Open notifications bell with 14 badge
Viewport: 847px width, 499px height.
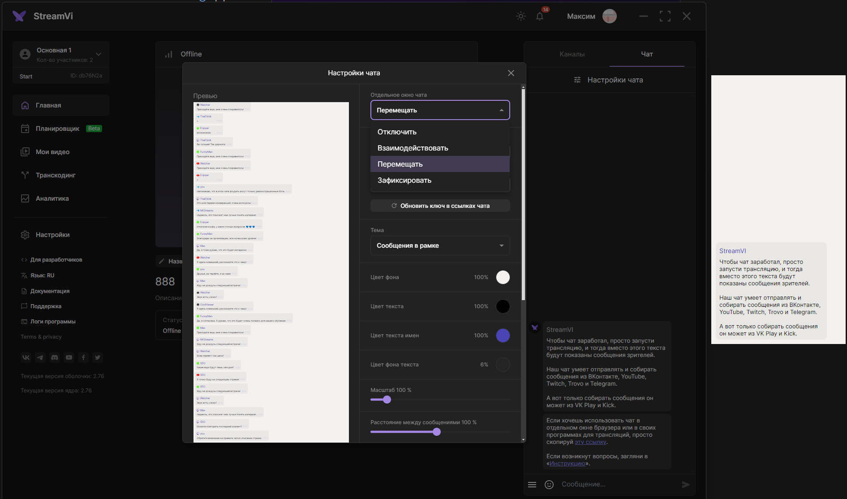coord(540,16)
